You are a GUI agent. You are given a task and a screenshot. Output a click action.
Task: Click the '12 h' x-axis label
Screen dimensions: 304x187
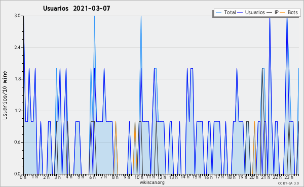162,177
